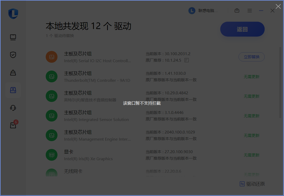284x196 pixels.
Task: Click 当前版本 1.41.1030.0 text
Action: click(x=166, y=73)
